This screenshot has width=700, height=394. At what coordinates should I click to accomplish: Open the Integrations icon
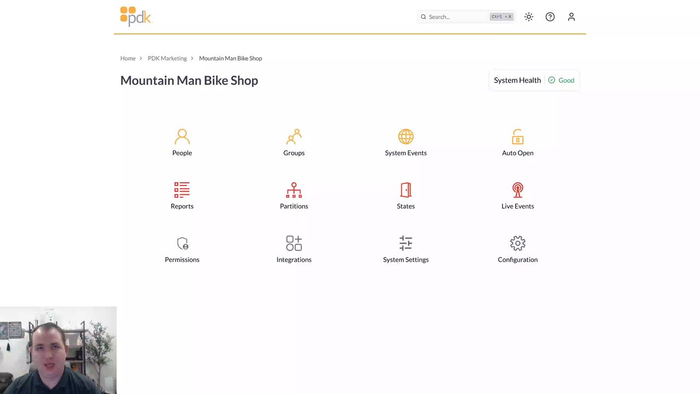tap(294, 243)
